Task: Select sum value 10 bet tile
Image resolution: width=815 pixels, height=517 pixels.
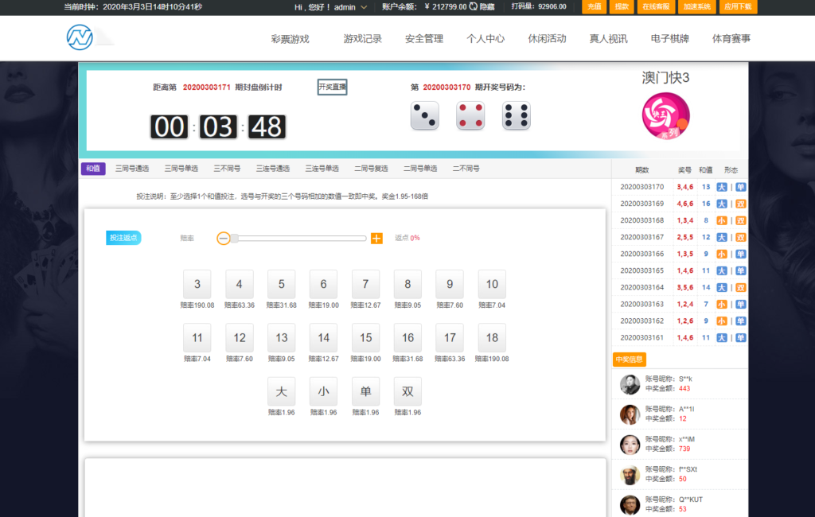Action: (492, 284)
